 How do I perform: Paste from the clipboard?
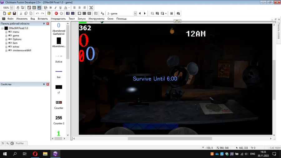pos(31,13)
